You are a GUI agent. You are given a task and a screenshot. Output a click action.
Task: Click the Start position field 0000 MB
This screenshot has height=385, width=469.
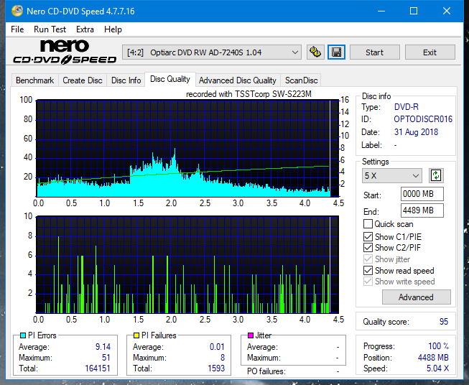[422, 194]
